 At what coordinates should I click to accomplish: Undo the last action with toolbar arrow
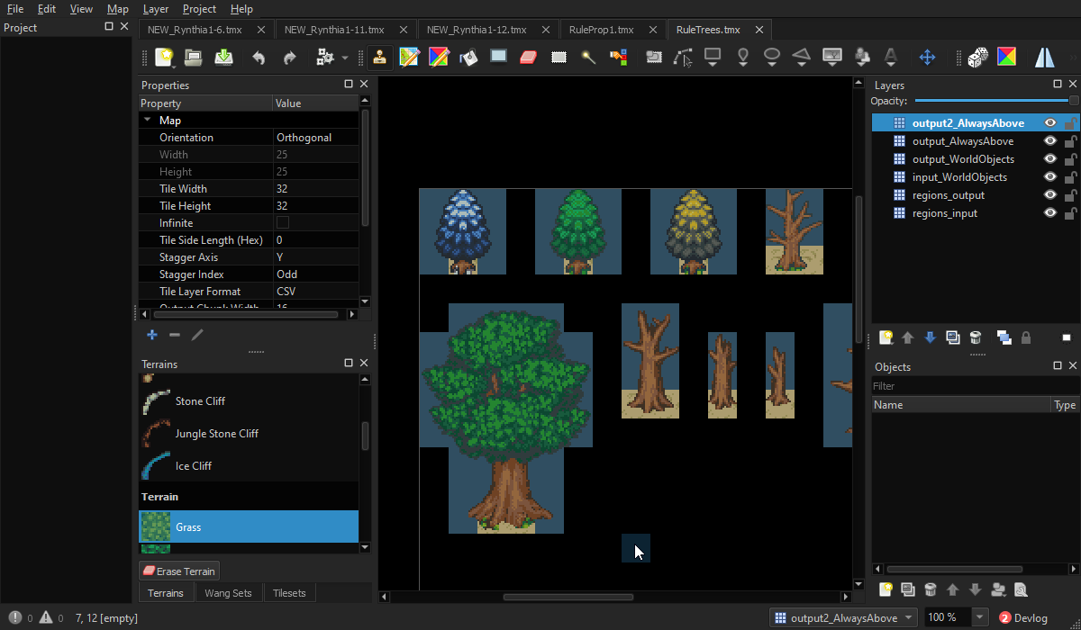(x=259, y=58)
